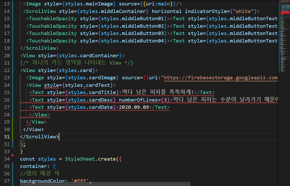Click the backgroundColor property
The width and height of the screenshot is (290, 186).
[42, 181]
